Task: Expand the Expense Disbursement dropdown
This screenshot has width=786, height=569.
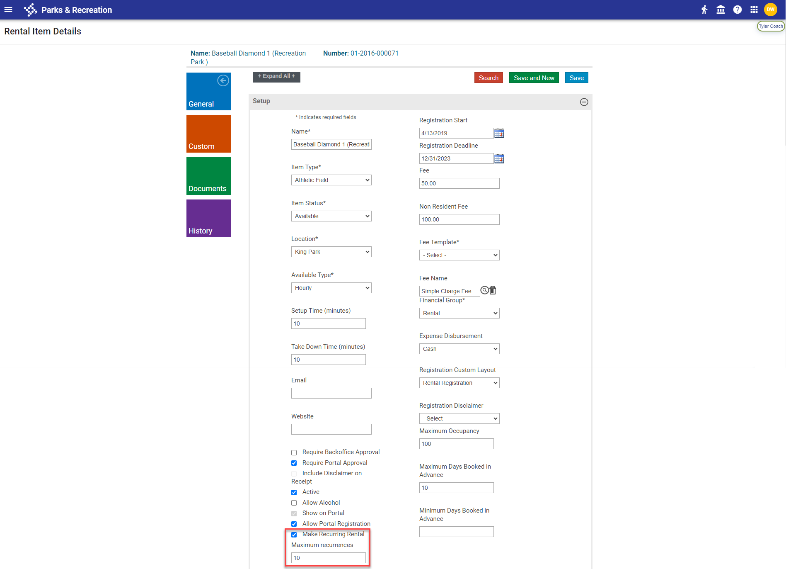Action: pos(459,349)
